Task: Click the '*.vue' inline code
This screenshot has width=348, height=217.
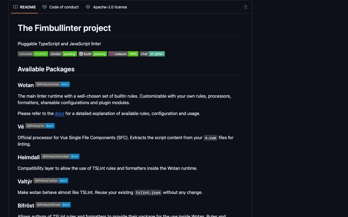Action: click(210, 138)
